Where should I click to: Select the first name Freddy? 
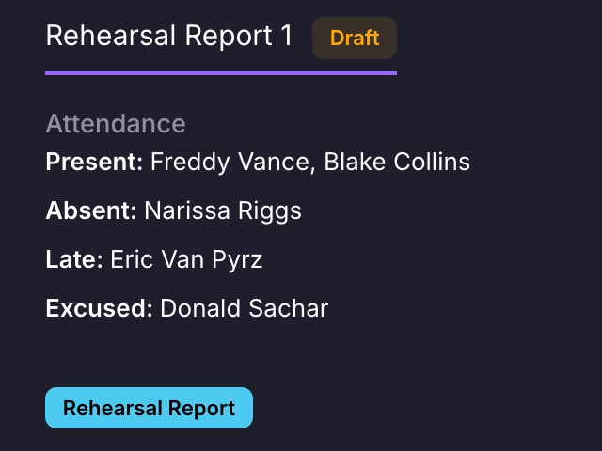tap(190, 162)
